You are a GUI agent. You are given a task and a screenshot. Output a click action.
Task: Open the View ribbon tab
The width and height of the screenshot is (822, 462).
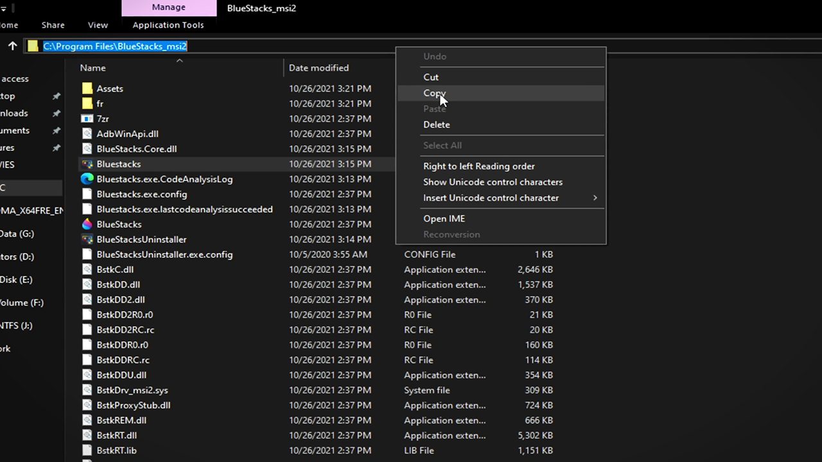98,25
